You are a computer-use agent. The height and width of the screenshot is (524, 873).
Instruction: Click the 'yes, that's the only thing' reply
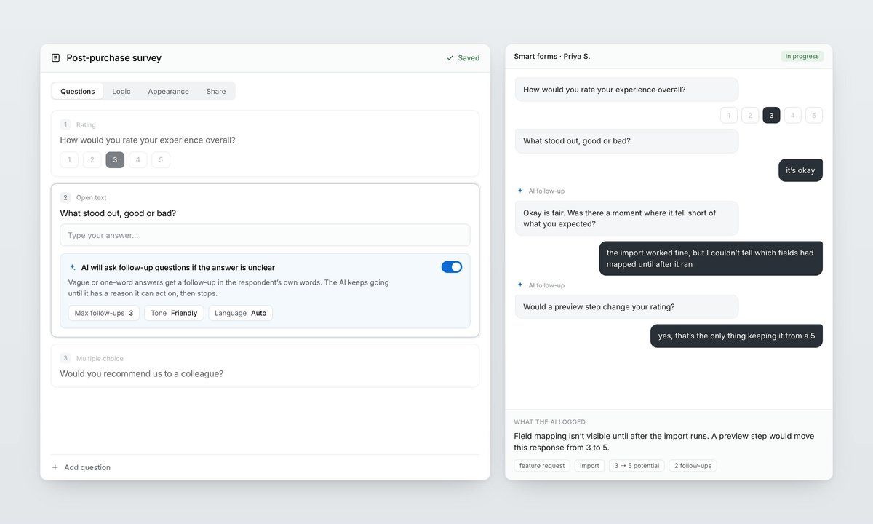736,336
